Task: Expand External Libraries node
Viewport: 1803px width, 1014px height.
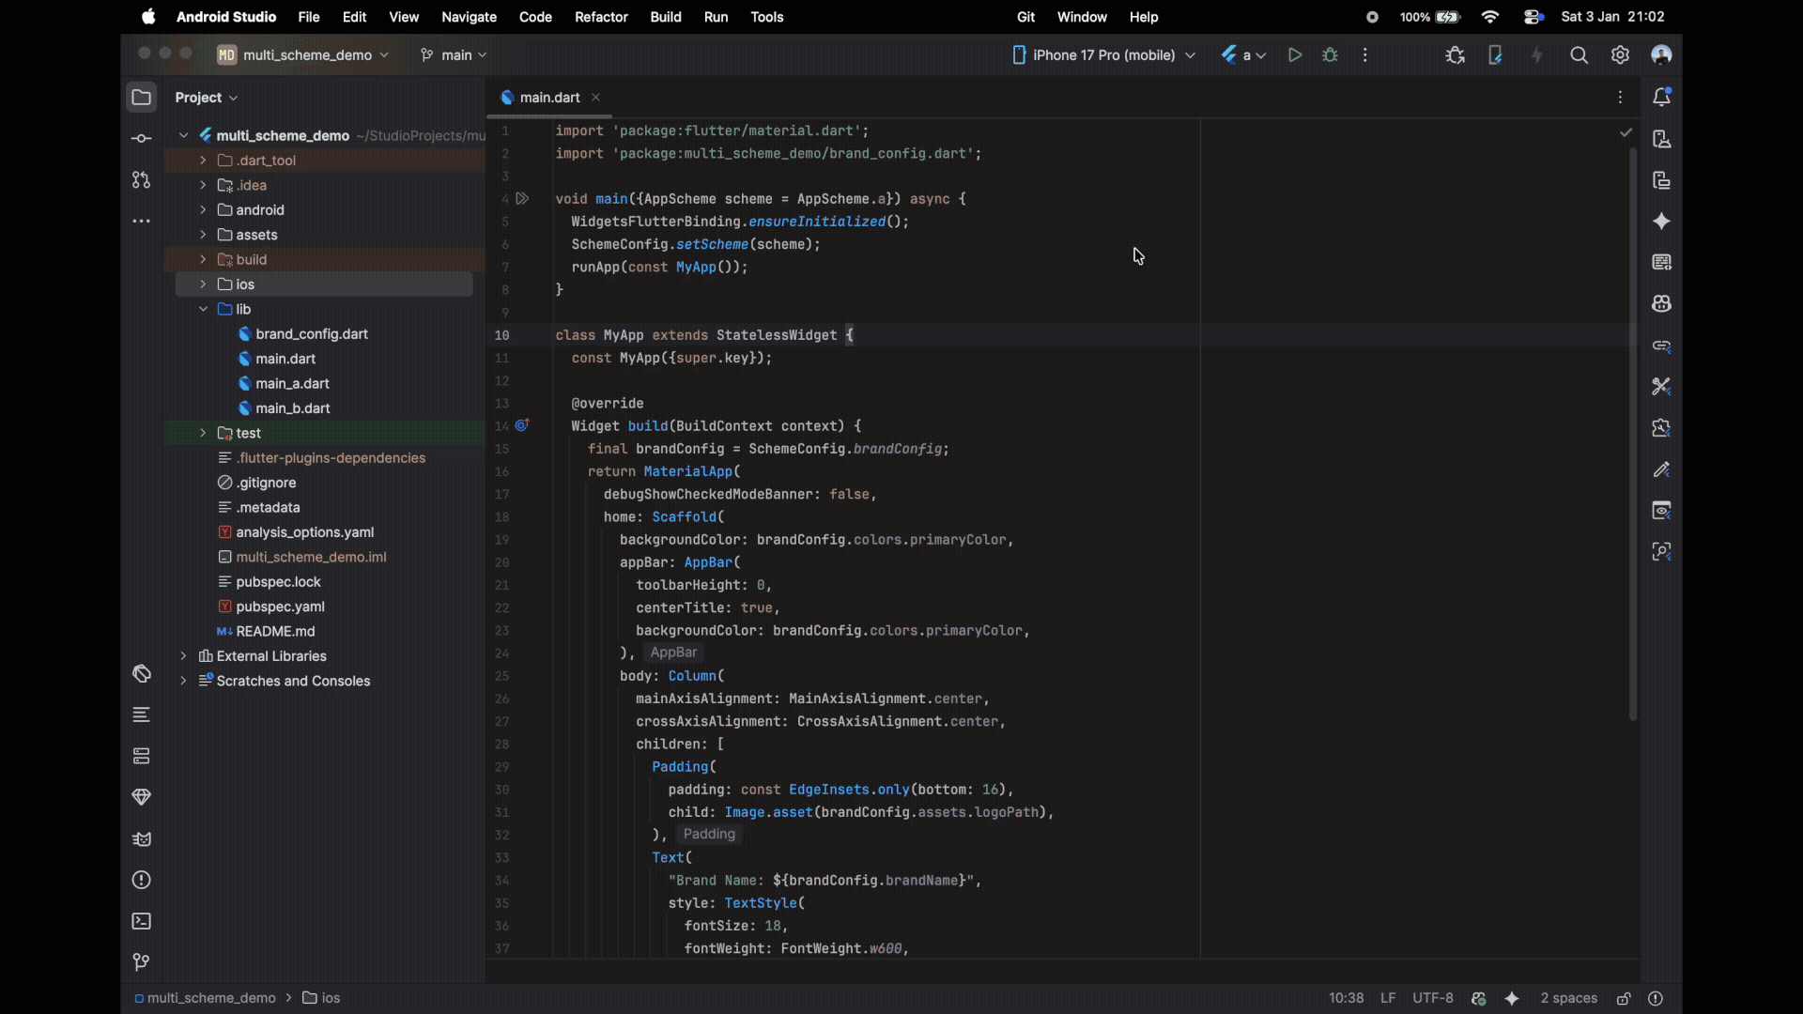Action: tap(183, 656)
